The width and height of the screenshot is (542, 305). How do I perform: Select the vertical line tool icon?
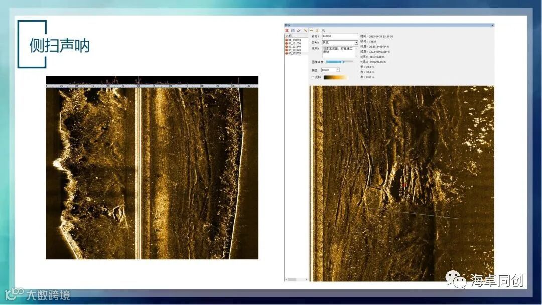coord(317,31)
